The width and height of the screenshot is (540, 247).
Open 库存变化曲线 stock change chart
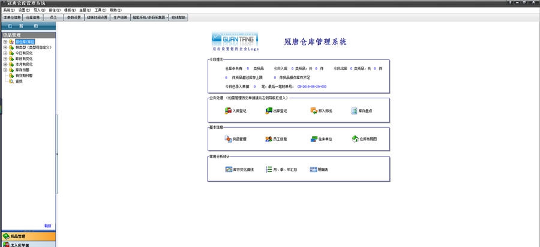(x=239, y=169)
